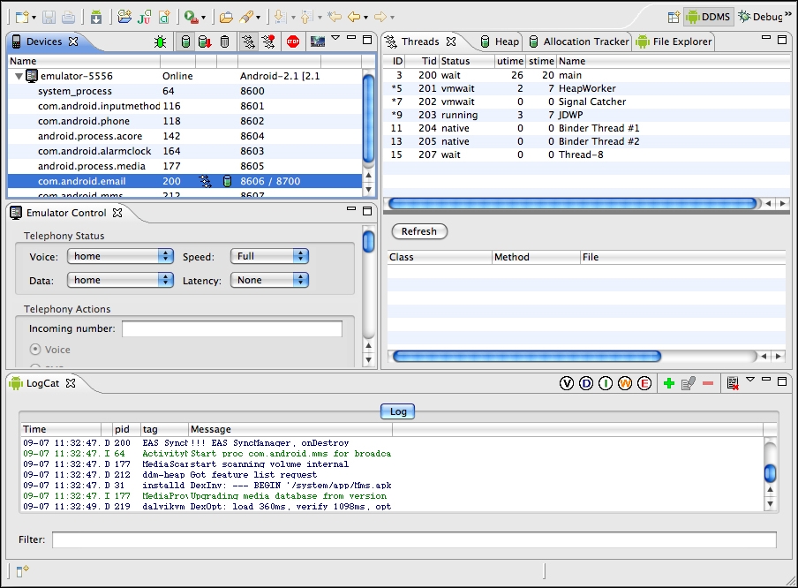The image size is (798, 588).
Task: Click the Search flashlight toolbar icon
Action: [x=246, y=18]
